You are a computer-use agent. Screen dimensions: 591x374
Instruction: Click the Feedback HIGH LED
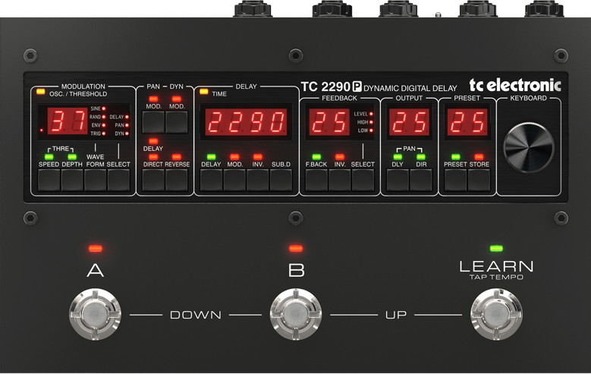(371, 122)
